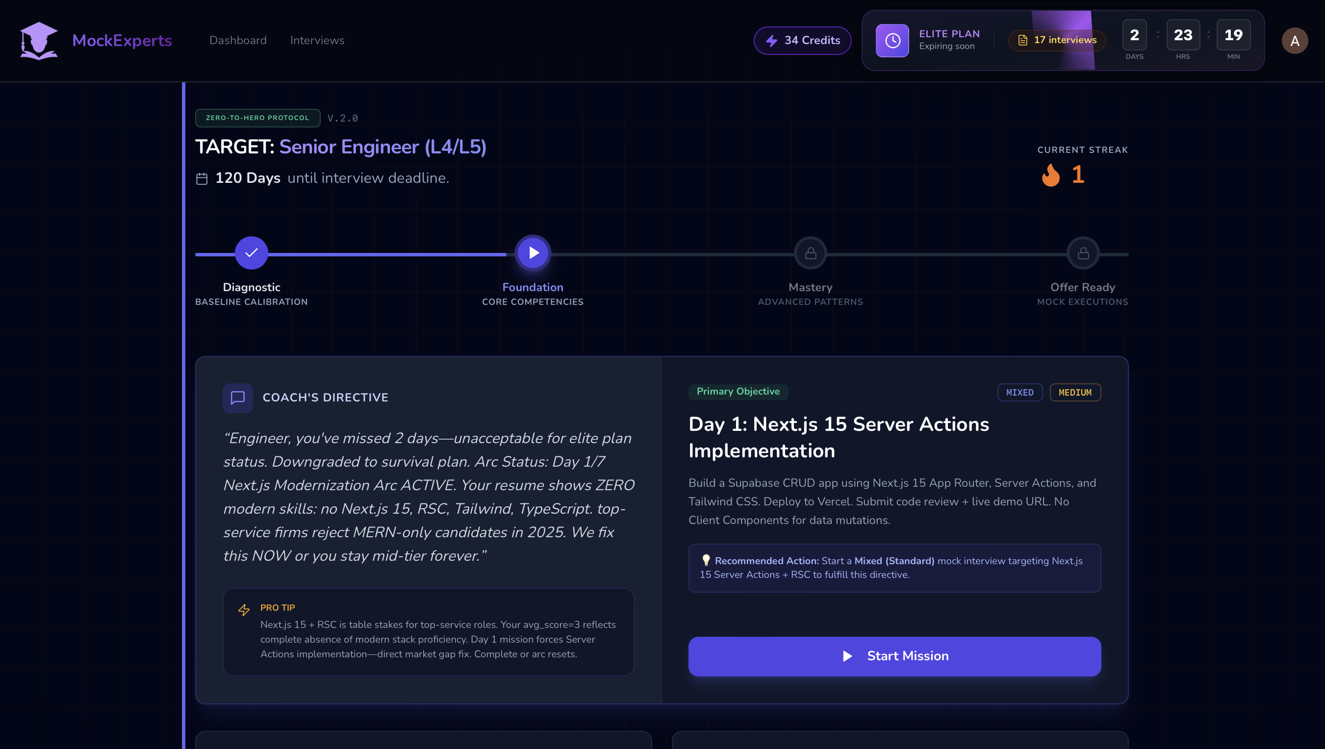This screenshot has width=1325, height=749.
Task: Click the checkmark icon on the Diagnostic step
Action: point(251,252)
